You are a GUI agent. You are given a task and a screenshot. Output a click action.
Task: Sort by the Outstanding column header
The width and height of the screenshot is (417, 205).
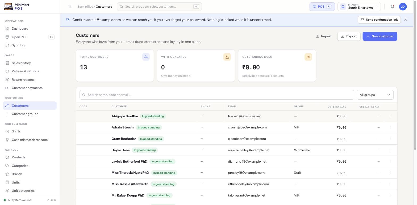tap(337, 107)
